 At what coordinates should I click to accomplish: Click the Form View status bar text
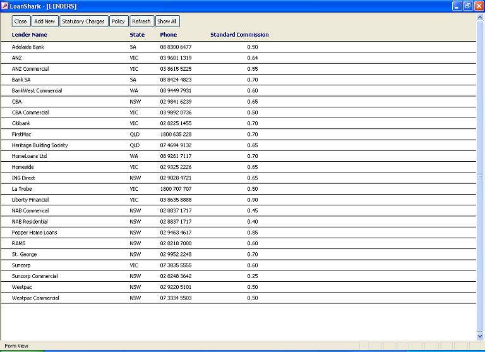pyautogui.click(x=16, y=346)
